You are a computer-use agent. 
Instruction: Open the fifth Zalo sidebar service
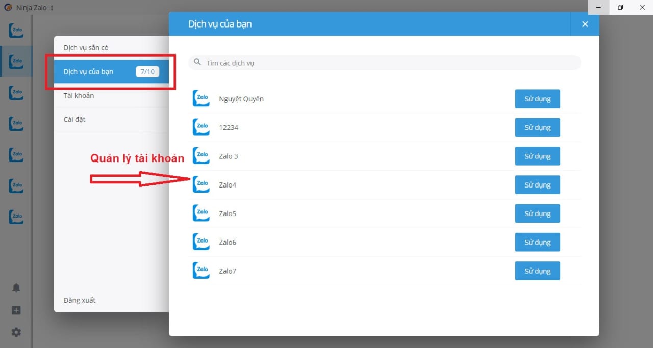click(16, 155)
